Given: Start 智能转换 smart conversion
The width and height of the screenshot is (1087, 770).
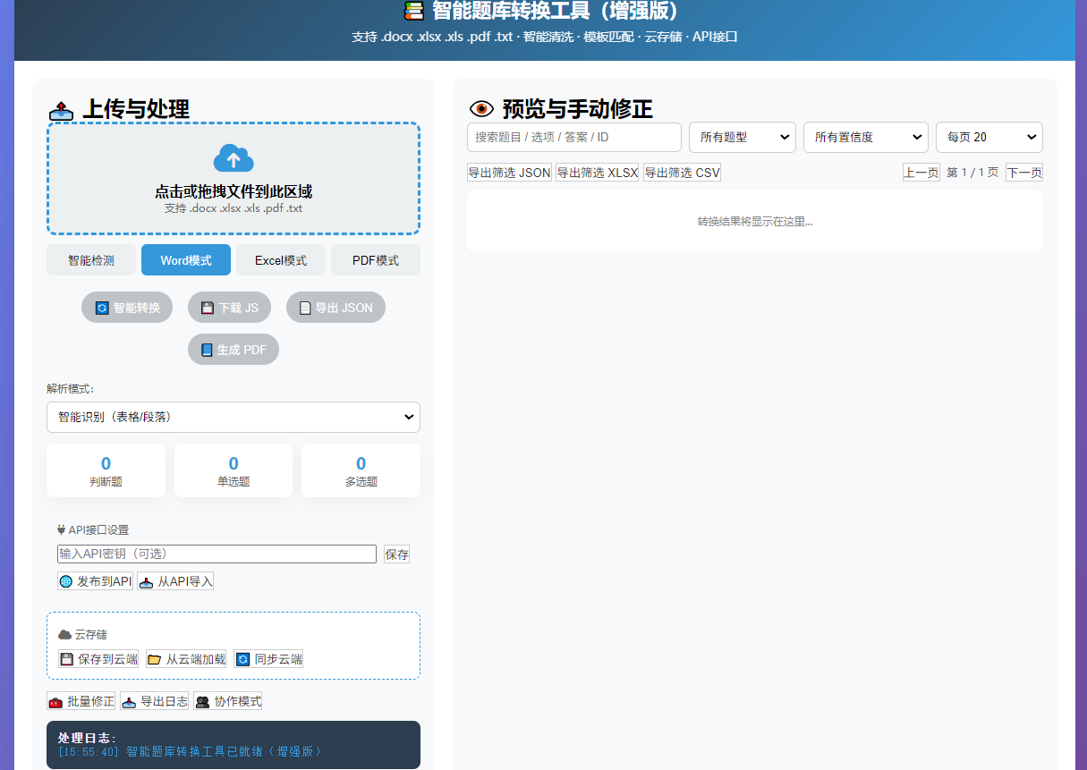Looking at the screenshot, I should point(126,307).
